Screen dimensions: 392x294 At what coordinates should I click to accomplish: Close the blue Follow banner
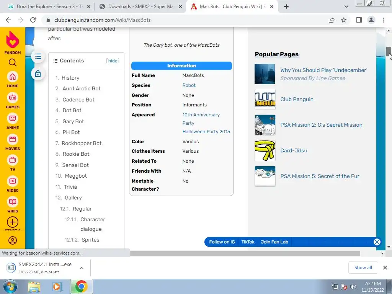(377, 242)
